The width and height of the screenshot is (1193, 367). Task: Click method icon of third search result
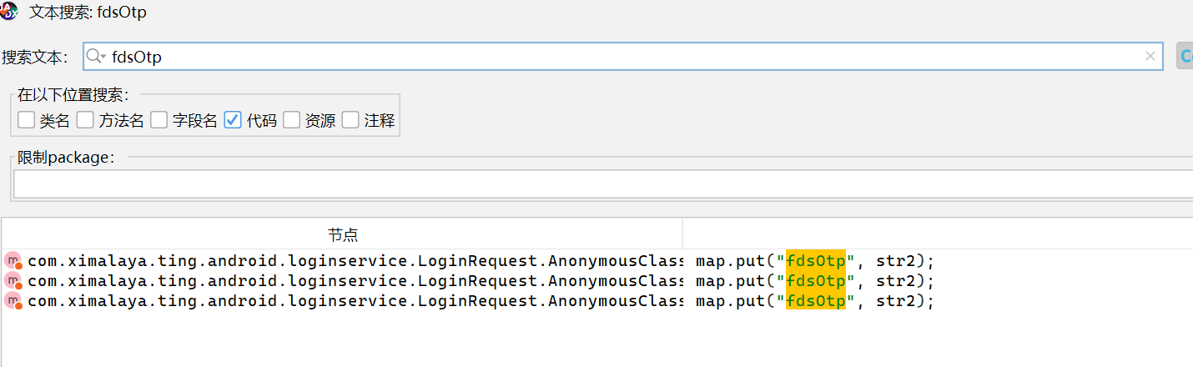coord(13,301)
